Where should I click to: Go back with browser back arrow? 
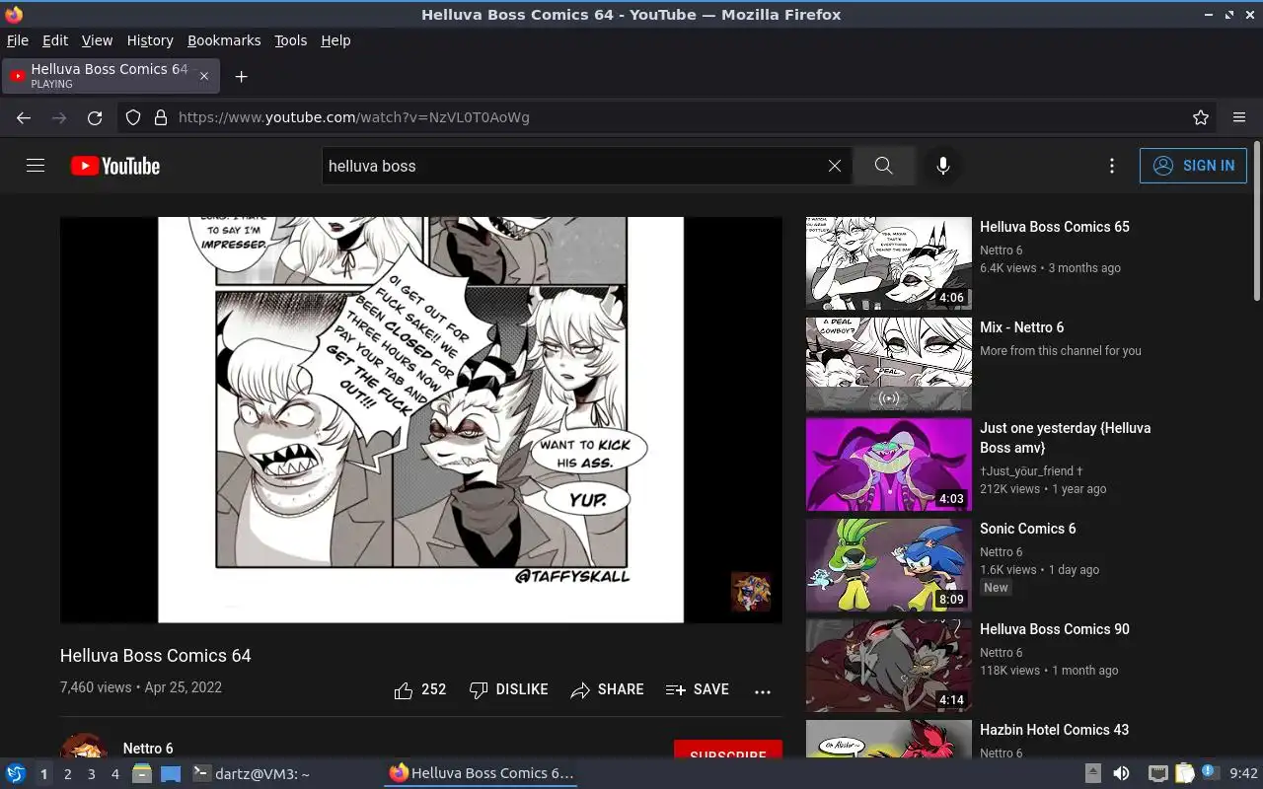(x=24, y=117)
